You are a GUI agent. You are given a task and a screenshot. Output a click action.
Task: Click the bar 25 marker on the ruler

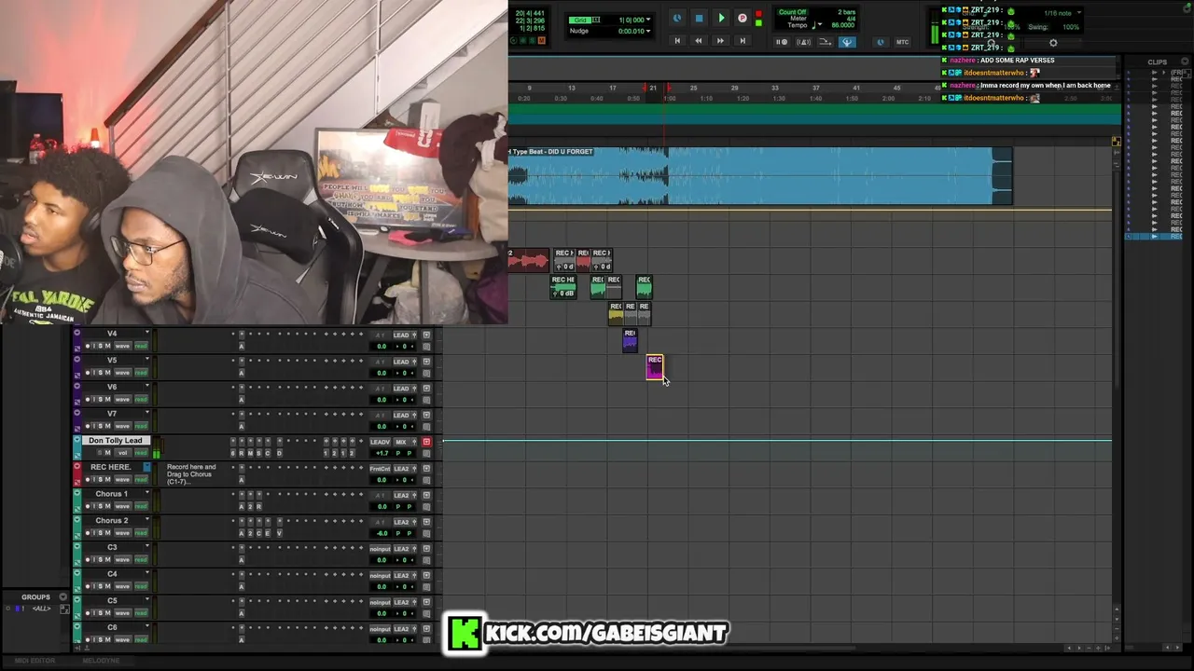(693, 88)
